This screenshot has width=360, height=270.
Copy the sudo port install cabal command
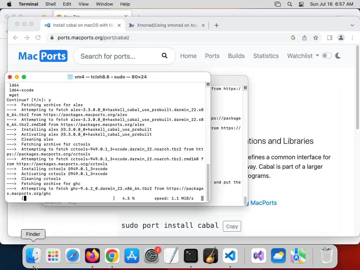click(232, 226)
